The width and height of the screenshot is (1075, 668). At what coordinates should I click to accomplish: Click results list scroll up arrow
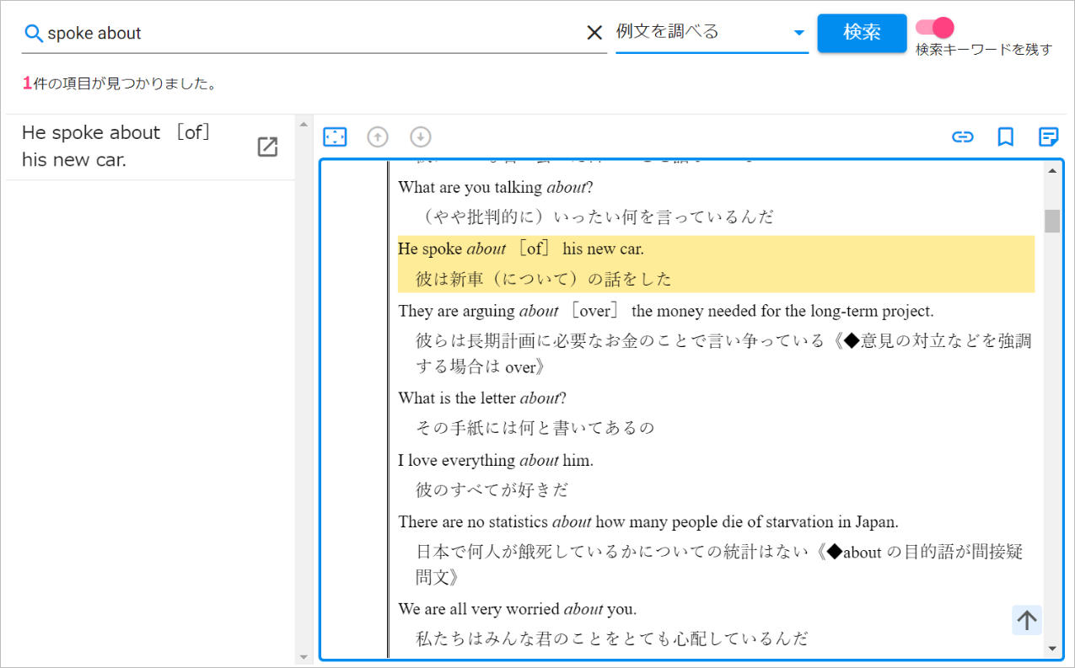coord(304,125)
